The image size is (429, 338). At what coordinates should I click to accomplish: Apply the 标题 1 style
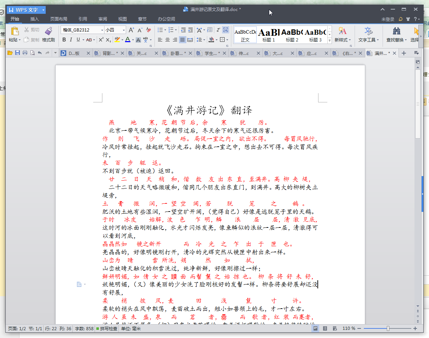(269, 35)
